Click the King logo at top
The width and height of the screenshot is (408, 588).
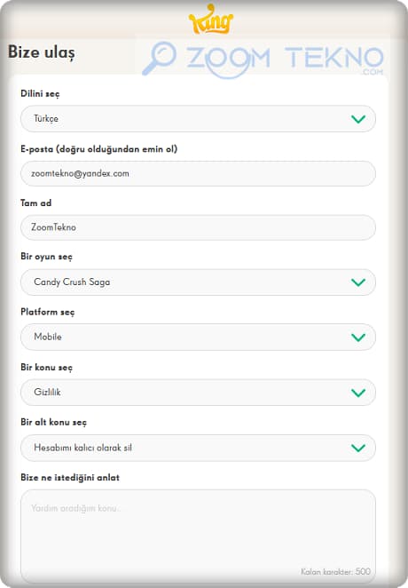(211, 20)
